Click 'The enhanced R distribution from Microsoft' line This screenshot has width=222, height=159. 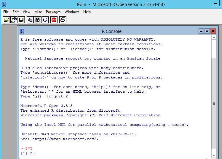(70, 110)
